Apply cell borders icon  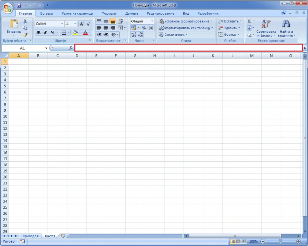(x=64, y=32)
